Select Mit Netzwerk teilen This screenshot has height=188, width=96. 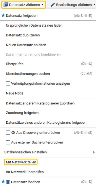pyautogui.click(x=21, y=162)
